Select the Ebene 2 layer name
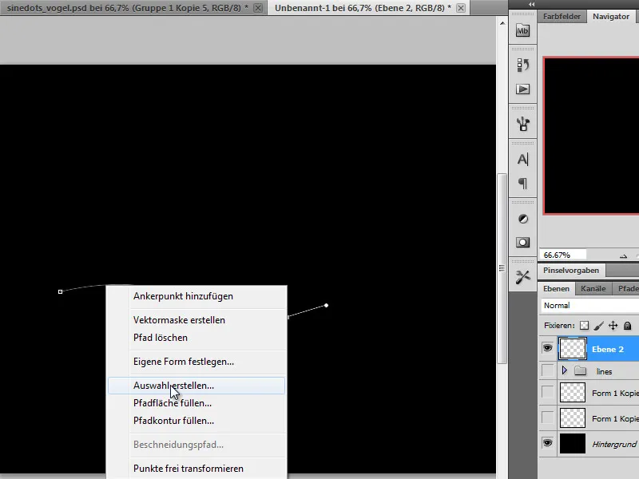 click(608, 349)
